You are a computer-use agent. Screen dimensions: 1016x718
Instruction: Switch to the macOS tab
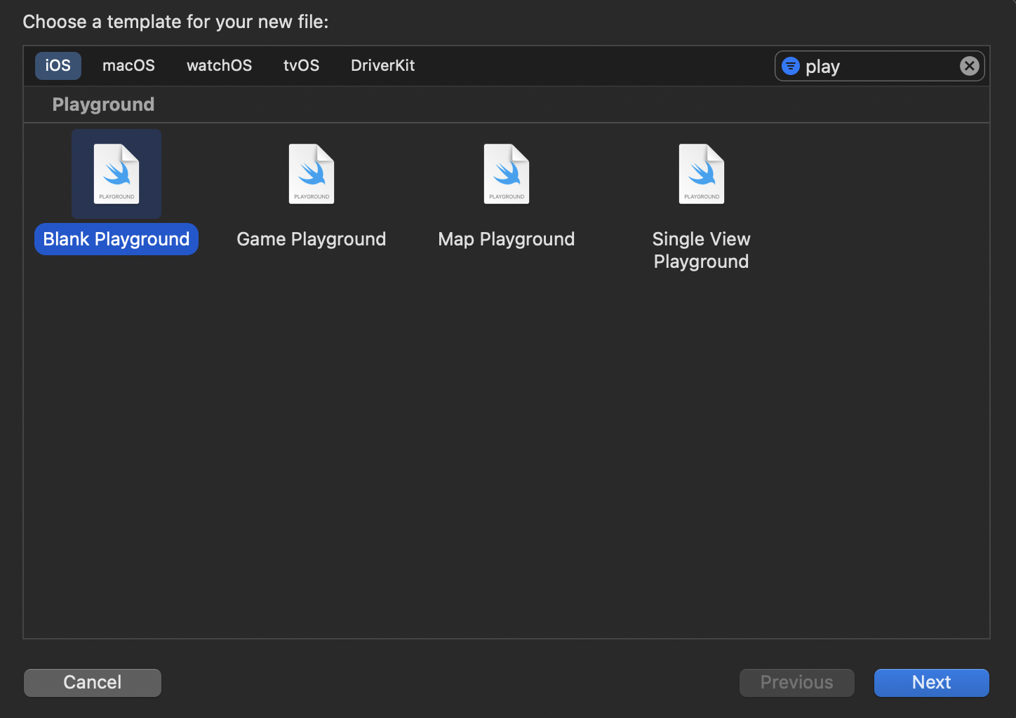(x=128, y=66)
